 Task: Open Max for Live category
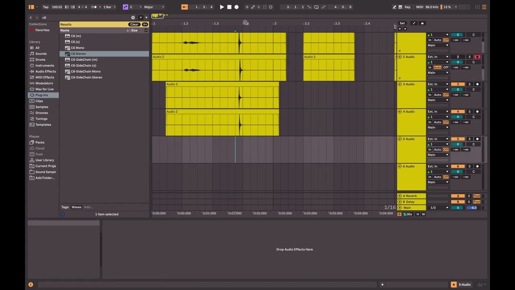pos(44,89)
